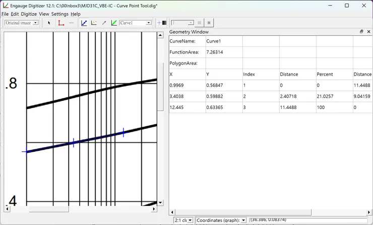Open the Settings menu
The height and width of the screenshot is (225, 373).
coord(59,14)
